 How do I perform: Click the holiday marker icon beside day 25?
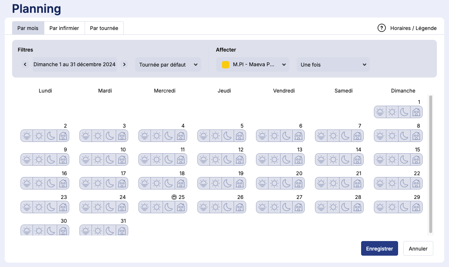(174, 197)
